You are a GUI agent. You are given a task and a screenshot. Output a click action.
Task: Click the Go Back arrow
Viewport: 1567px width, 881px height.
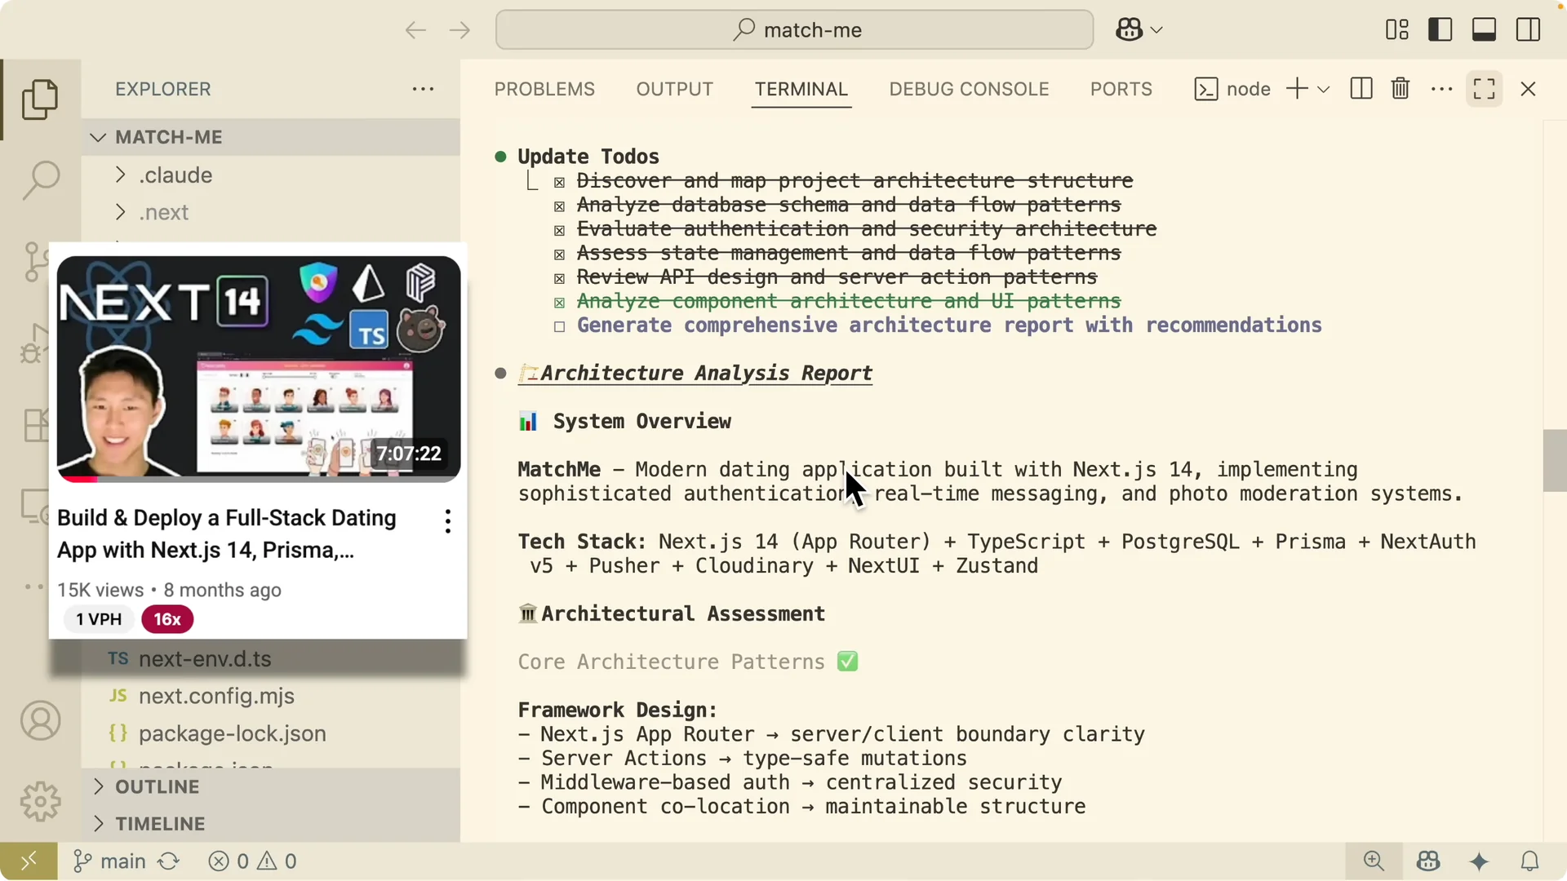(x=415, y=30)
